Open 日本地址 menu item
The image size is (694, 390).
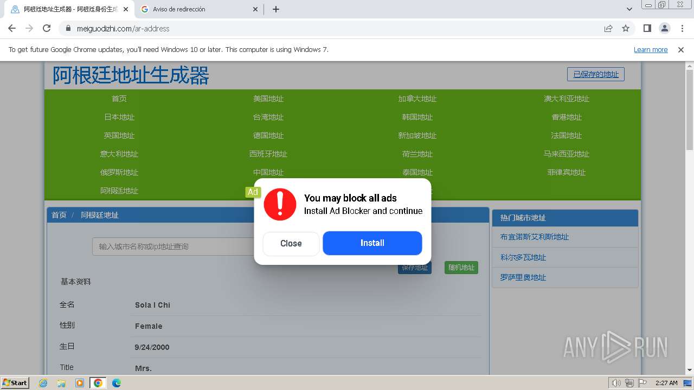(x=119, y=117)
